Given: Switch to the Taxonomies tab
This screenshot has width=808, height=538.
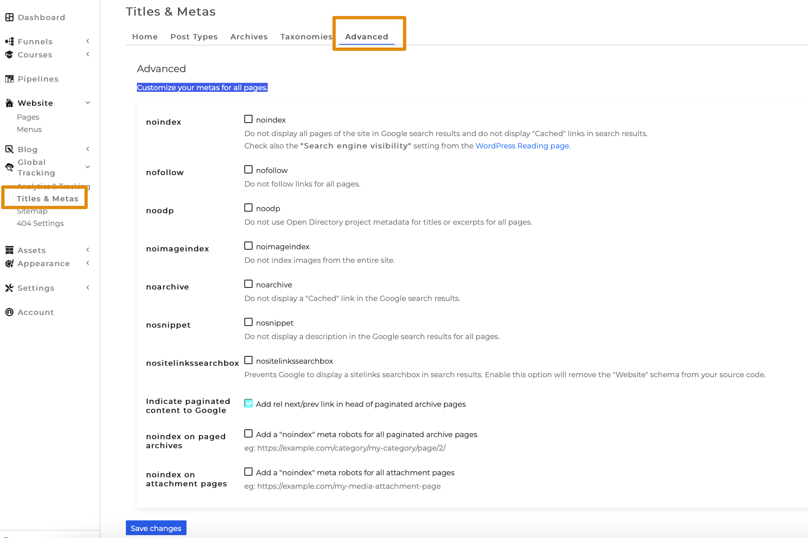Looking at the screenshot, I should pyautogui.click(x=306, y=36).
